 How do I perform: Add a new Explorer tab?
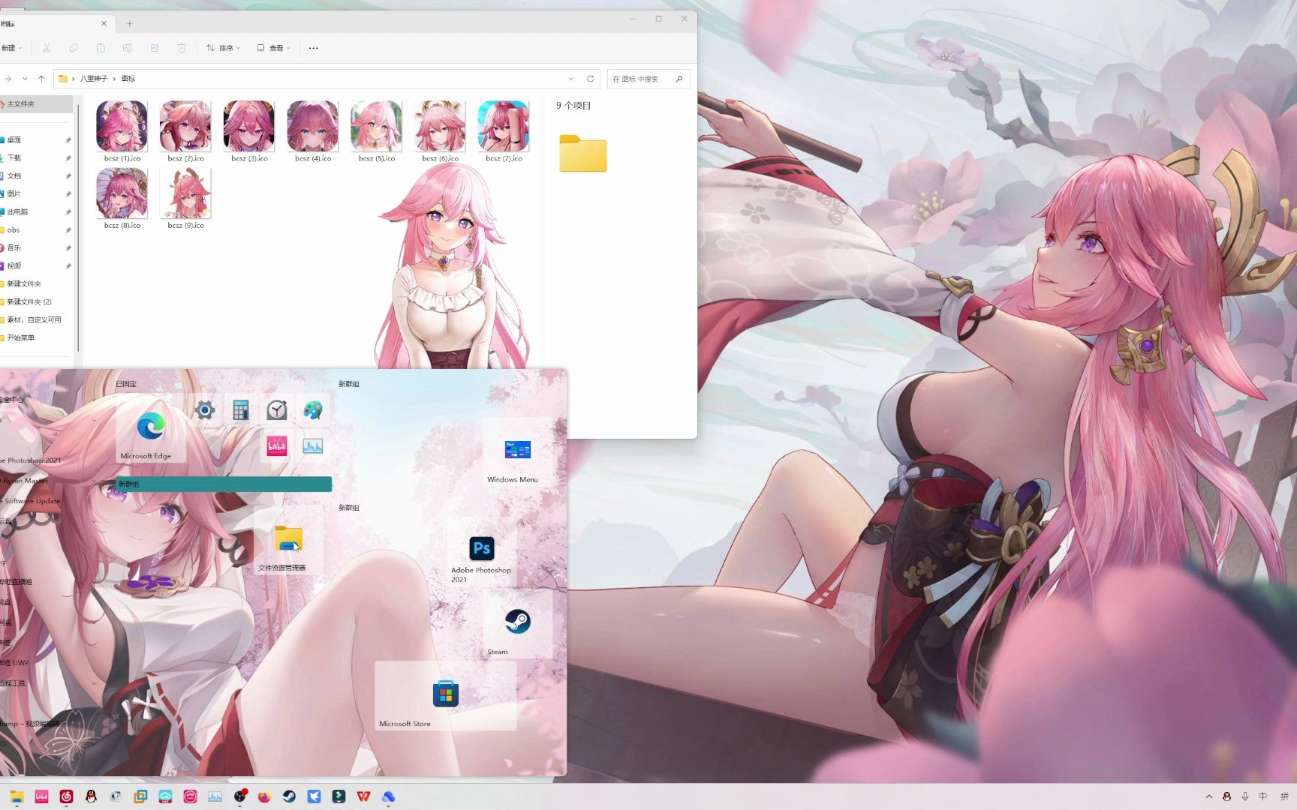click(129, 24)
